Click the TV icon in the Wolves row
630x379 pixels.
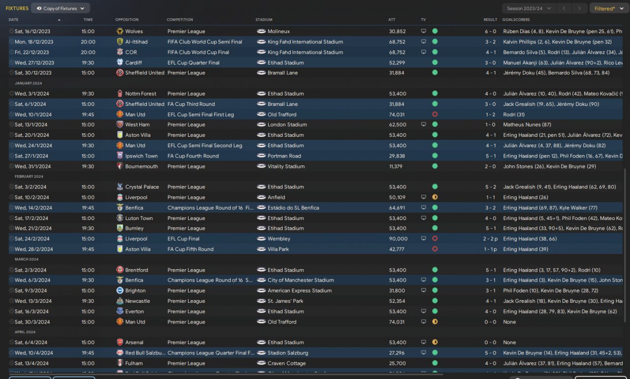tap(423, 32)
